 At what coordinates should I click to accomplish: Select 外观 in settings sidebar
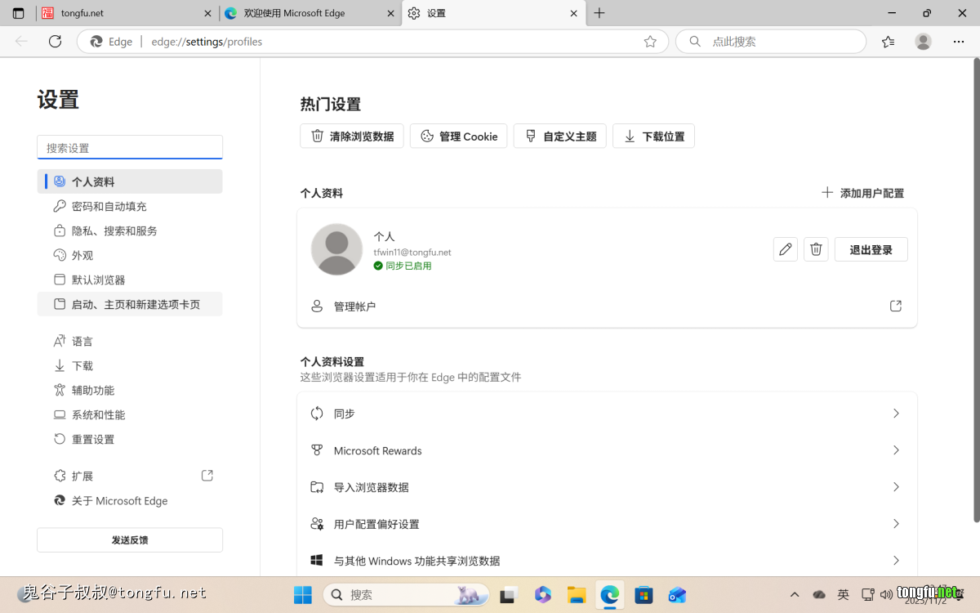pyautogui.click(x=82, y=256)
